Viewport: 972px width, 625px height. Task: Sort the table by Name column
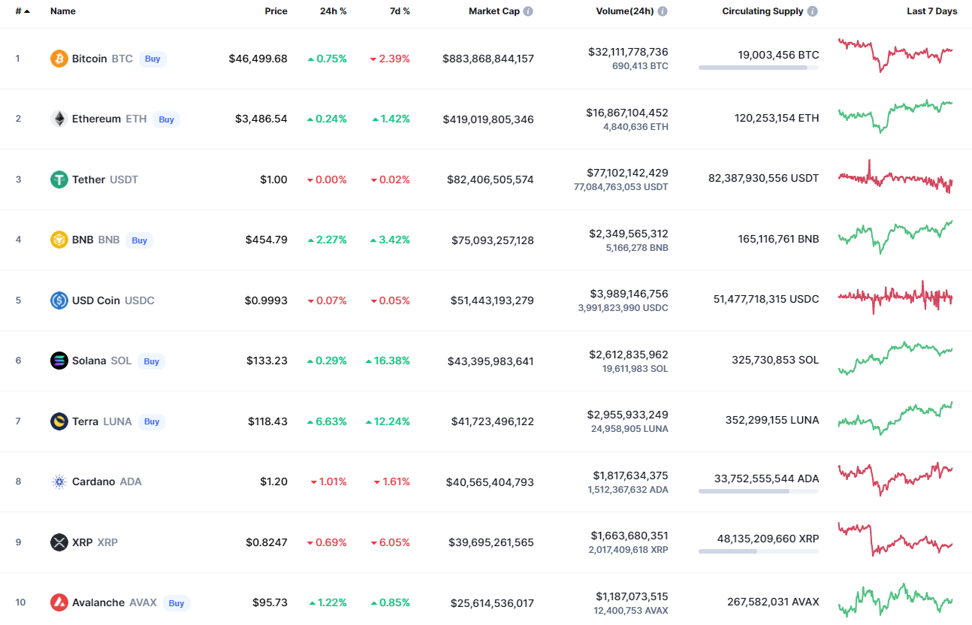[x=63, y=11]
